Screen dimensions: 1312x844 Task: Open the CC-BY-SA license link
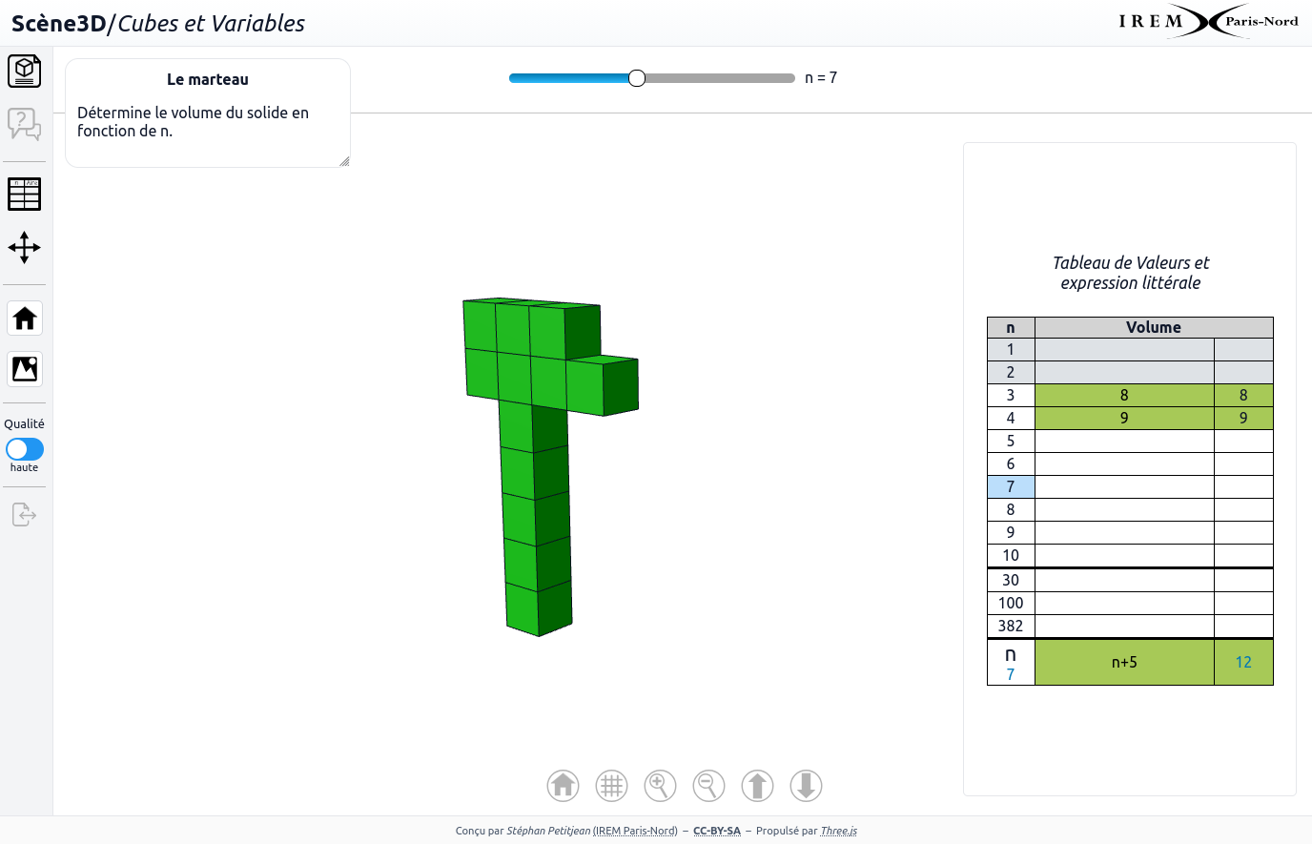pos(716,831)
